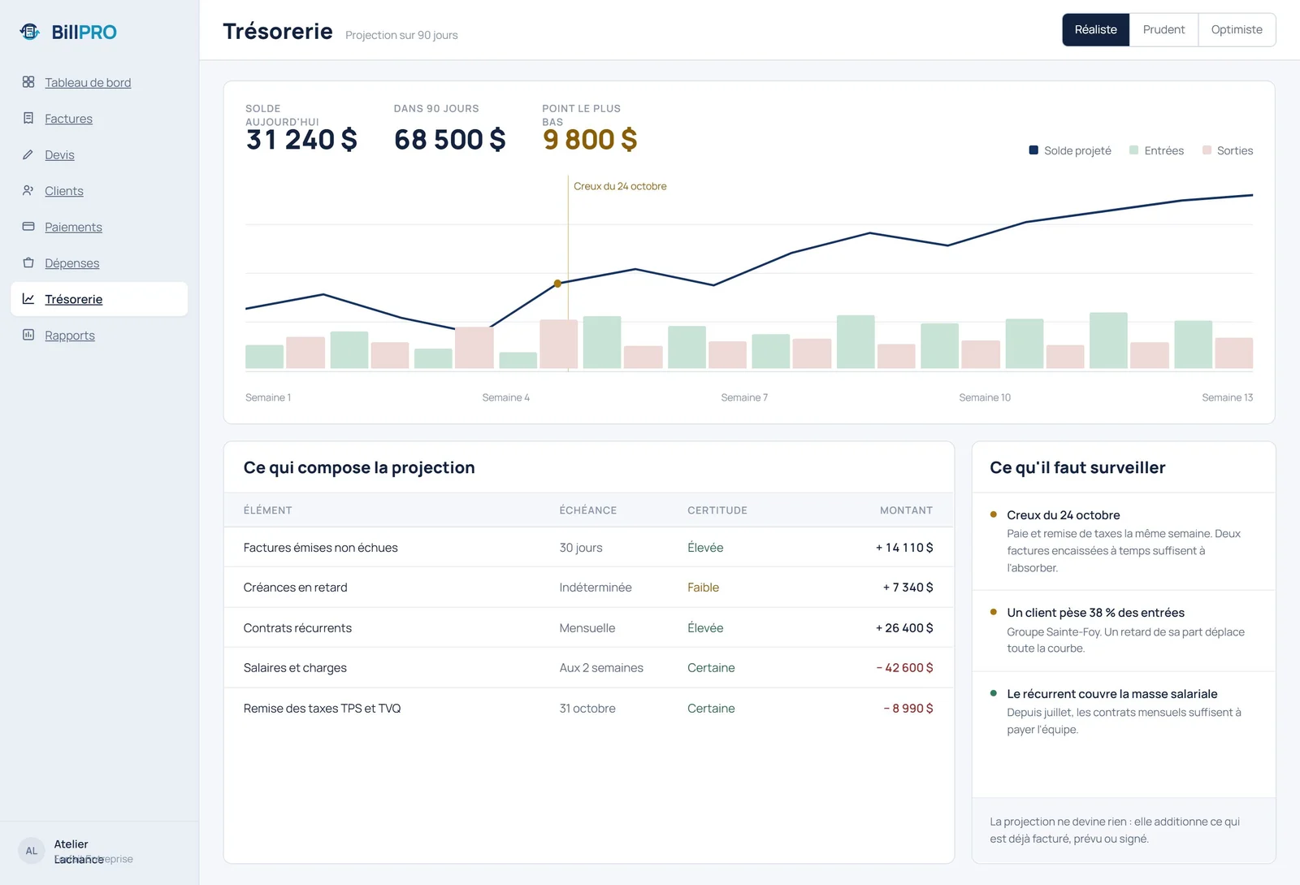Viewport: 1300px width, 885px height.
Task: Click the CERTITUDE column header
Action: pos(717,510)
